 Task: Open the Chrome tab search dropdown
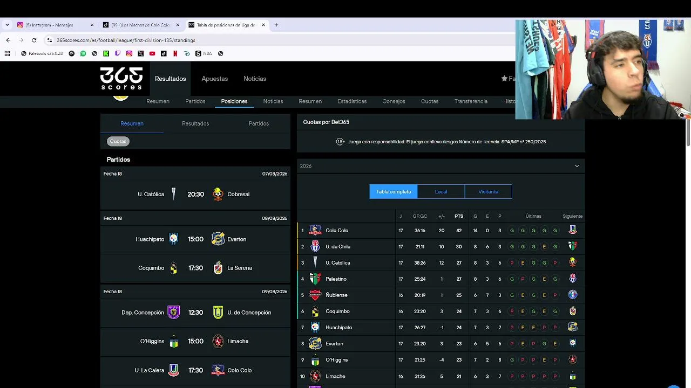click(x=7, y=25)
